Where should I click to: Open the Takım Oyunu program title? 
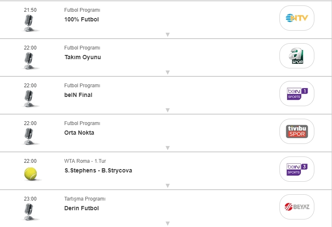(82, 57)
